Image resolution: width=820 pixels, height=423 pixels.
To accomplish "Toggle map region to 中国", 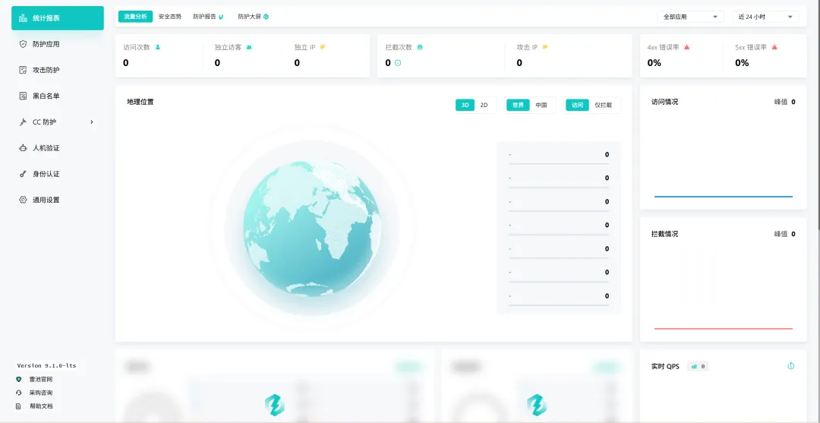I will pyautogui.click(x=541, y=106).
